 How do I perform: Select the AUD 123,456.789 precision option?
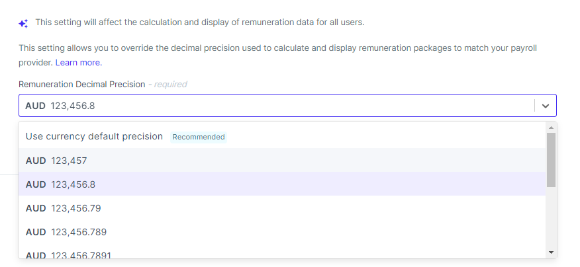[282, 231]
